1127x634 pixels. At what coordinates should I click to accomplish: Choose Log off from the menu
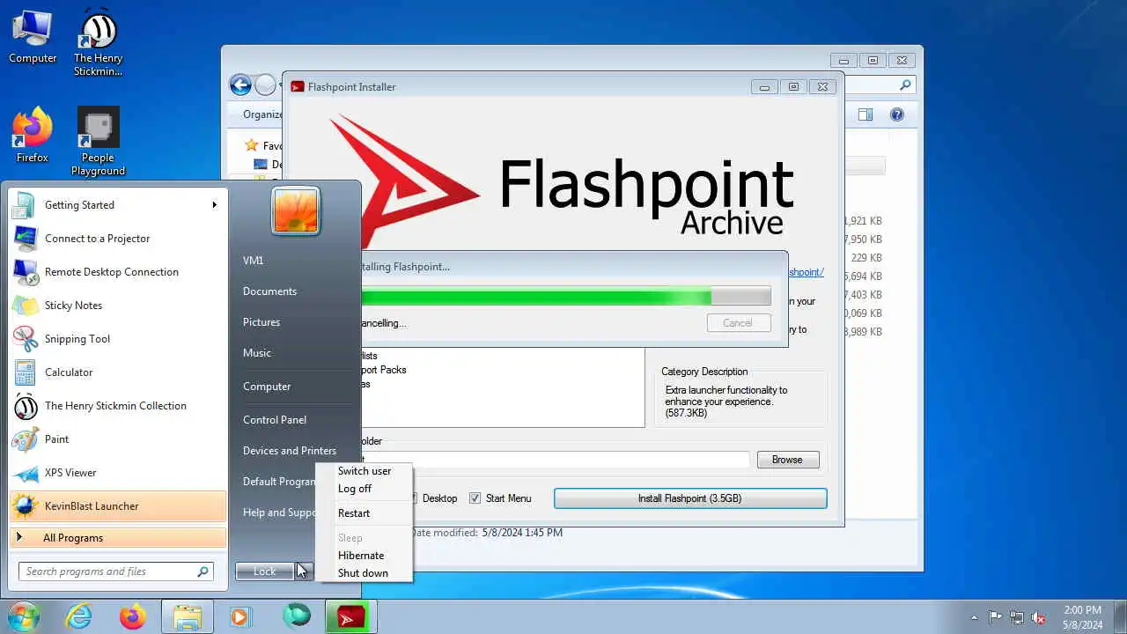click(364, 489)
